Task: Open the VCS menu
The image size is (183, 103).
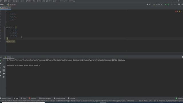Action: pos(43,1)
